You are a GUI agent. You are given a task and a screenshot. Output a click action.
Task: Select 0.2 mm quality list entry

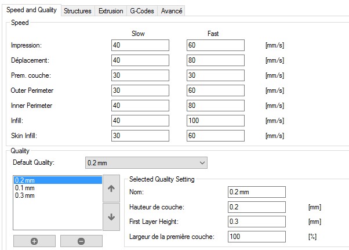coord(25,180)
